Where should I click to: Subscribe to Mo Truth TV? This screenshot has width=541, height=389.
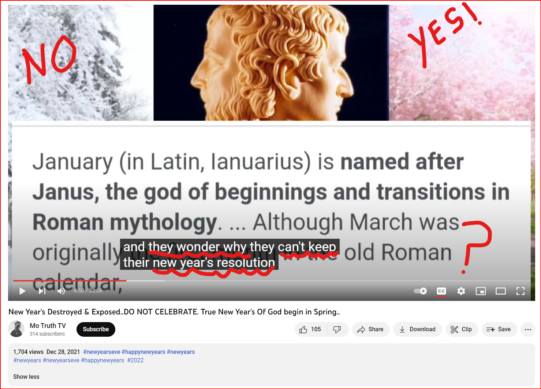coord(96,329)
